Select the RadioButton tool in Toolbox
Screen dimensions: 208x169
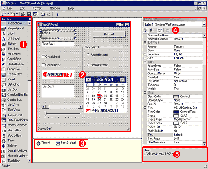(16, 64)
